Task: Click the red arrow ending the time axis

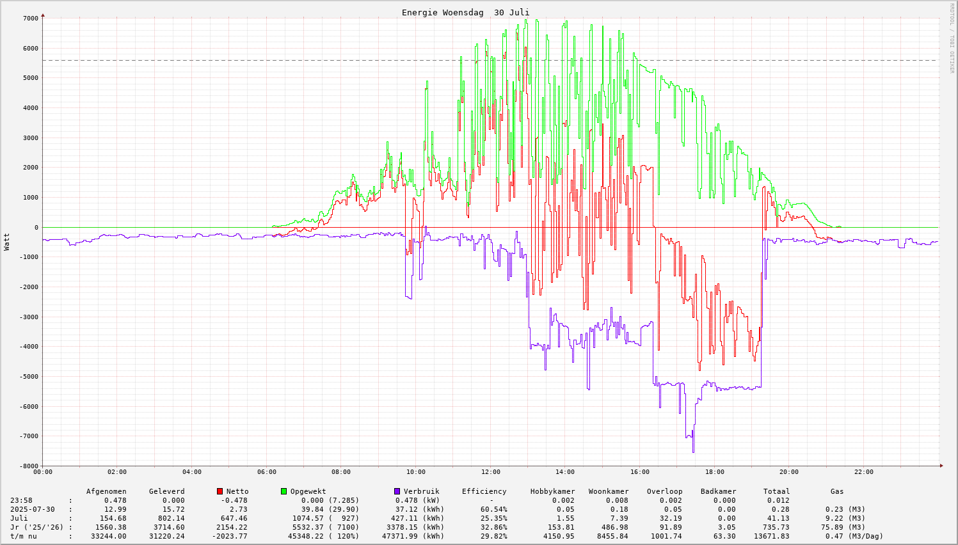Action: [941, 466]
